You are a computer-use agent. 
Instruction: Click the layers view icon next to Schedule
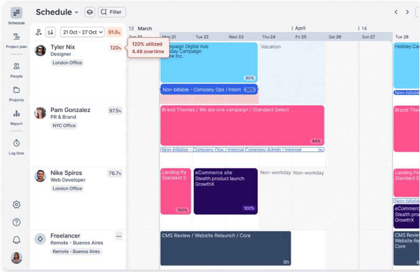[x=90, y=12]
